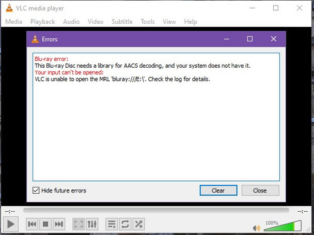Close the Errors dialog button
The height and width of the screenshot is (235, 314).
(x=260, y=191)
